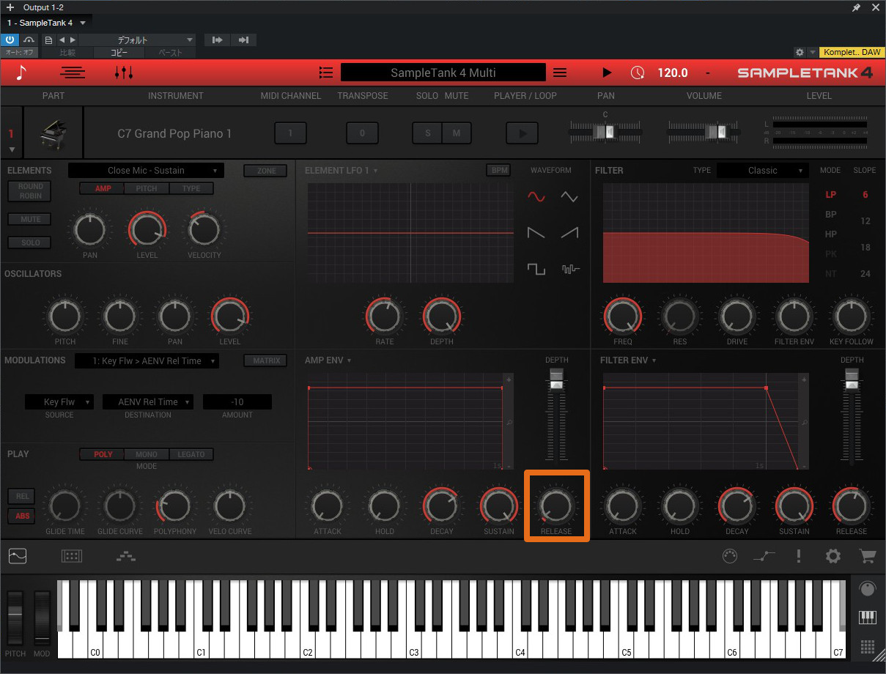Select the sine wave LFO waveform
Viewport: 886px width, 674px height.
[536, 196]
